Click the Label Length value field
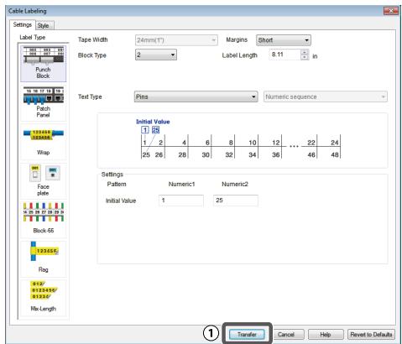Viewport: 402px width, 344px height. (285, 55)
